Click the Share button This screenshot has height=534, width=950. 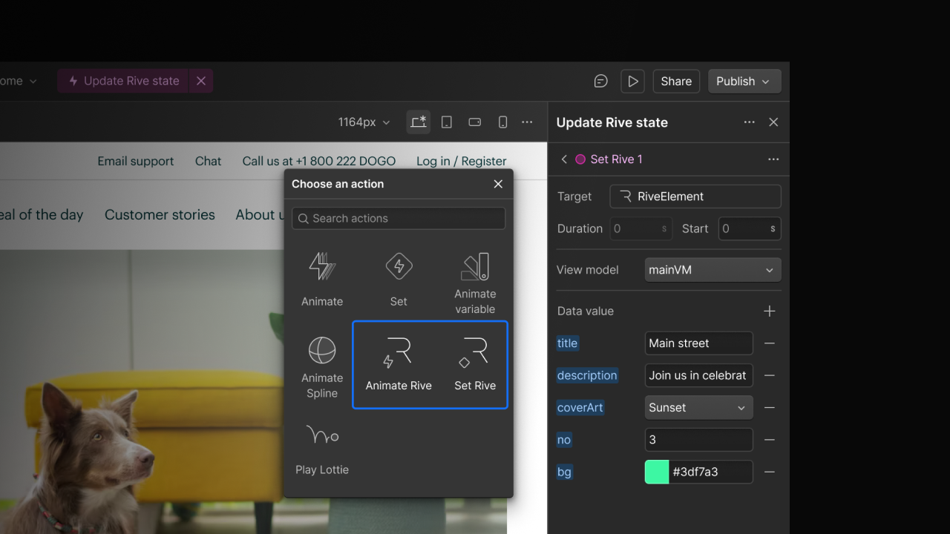pyautogui.click(x=675, y=82)
